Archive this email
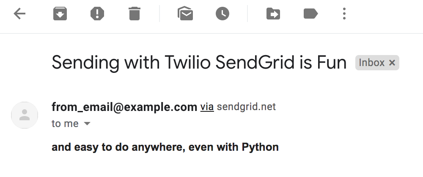 pyautogui.click(x=60, y=14)
